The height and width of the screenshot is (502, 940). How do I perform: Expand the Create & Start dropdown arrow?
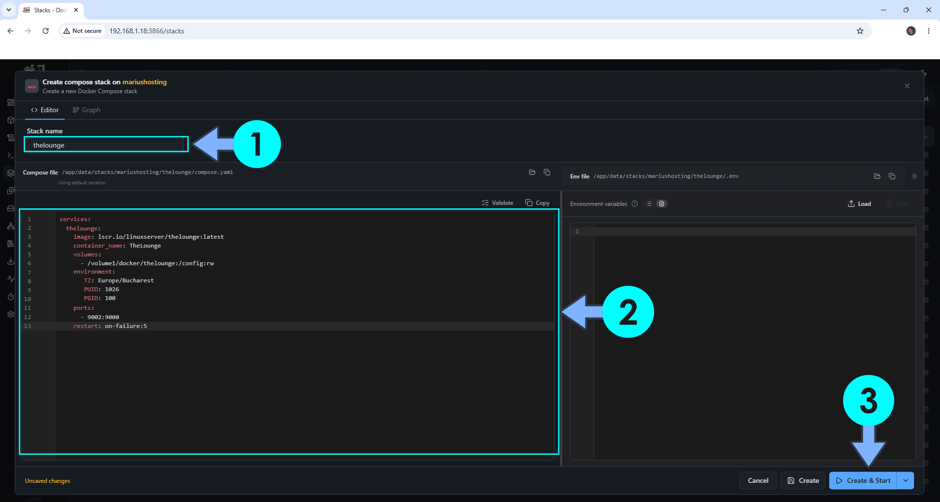tap(906, 480)
